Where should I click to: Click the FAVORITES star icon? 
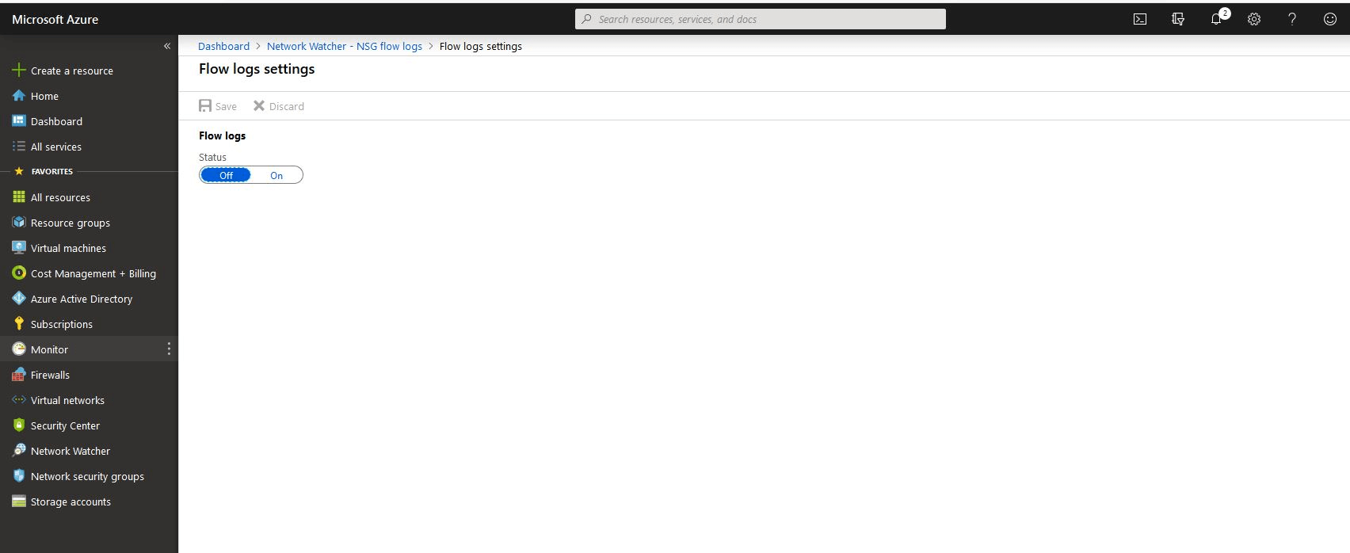19,171
